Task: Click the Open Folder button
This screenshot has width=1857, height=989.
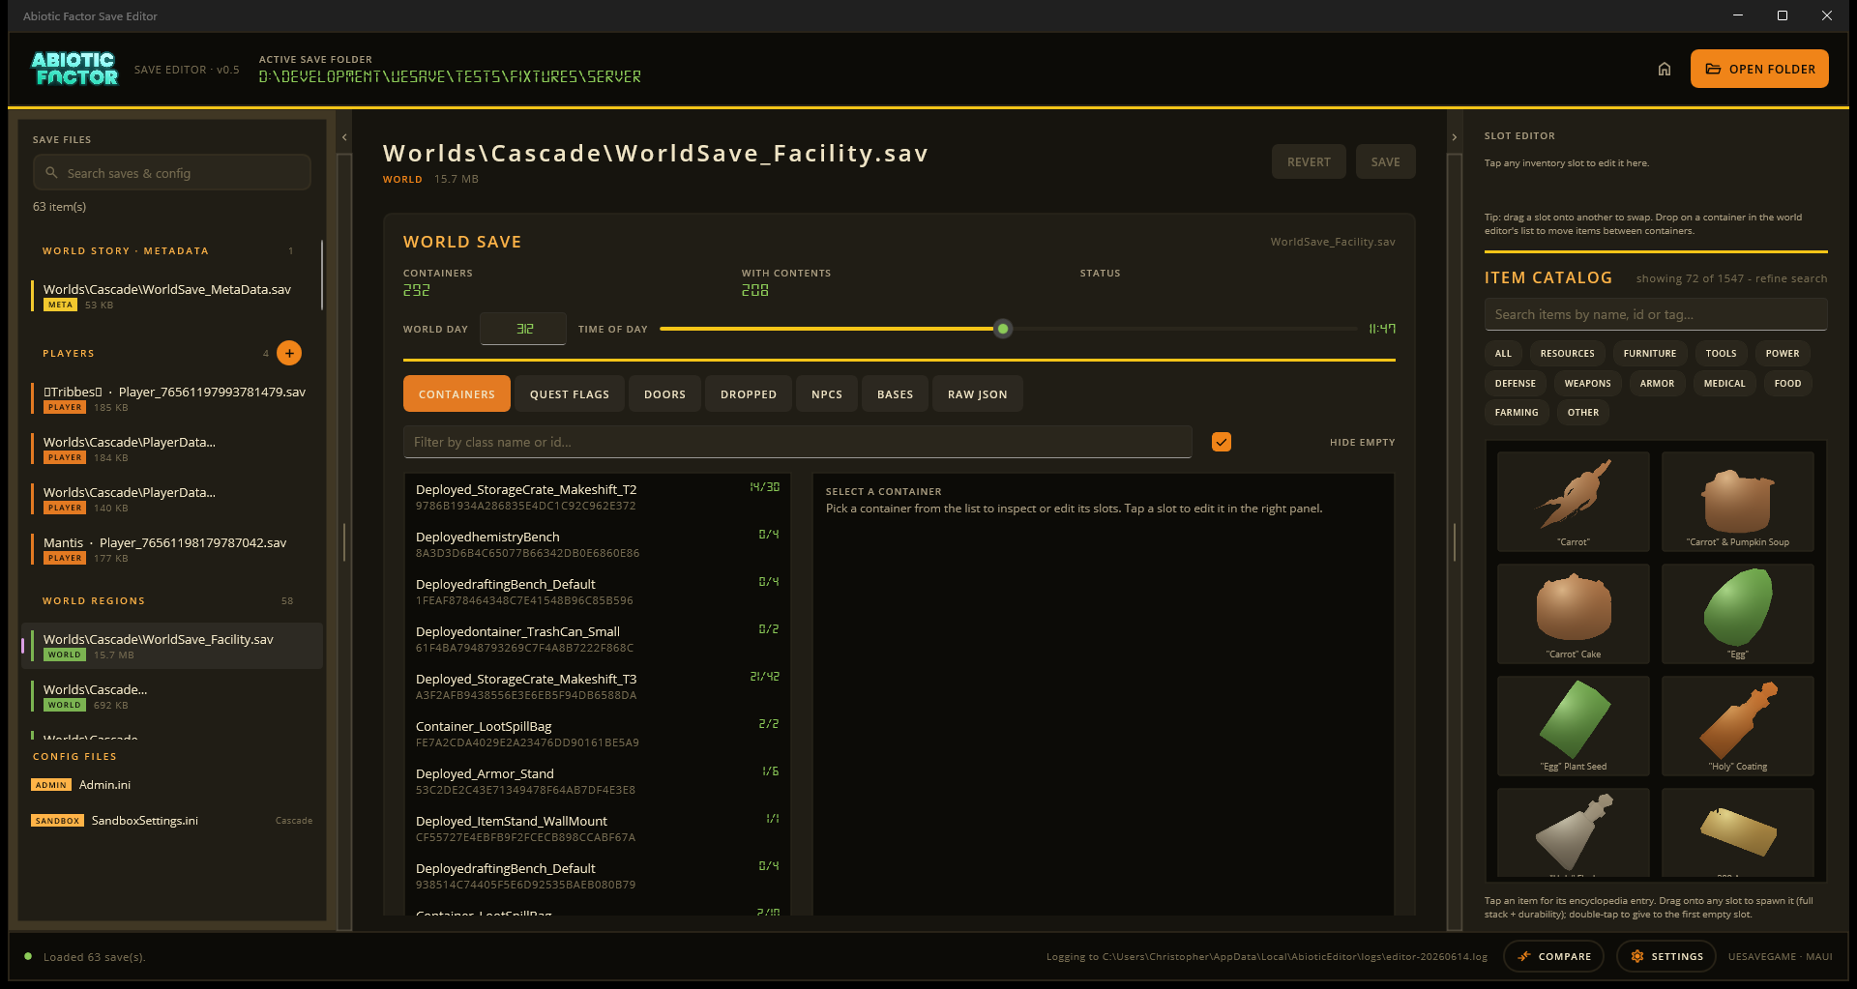Action: tap(1759, 69)
